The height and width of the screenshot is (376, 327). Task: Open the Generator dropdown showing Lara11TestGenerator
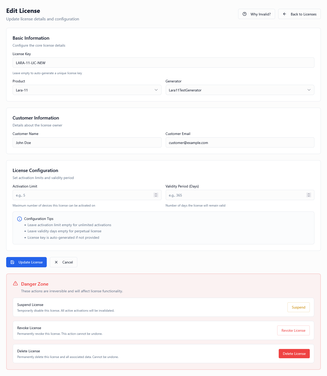pyautogui.click(x=240, y=90)
